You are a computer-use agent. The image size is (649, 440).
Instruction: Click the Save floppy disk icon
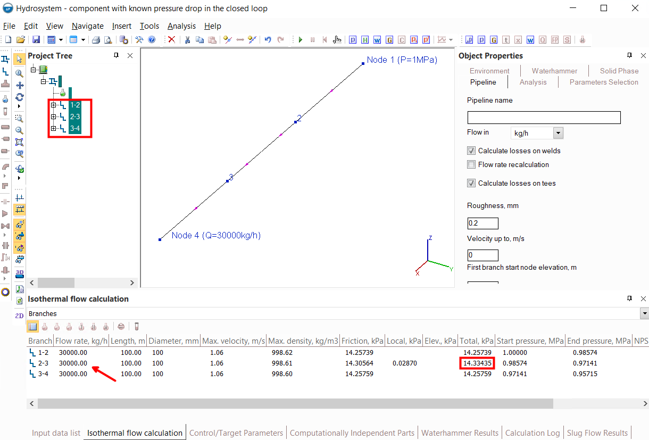coord(36,40)
